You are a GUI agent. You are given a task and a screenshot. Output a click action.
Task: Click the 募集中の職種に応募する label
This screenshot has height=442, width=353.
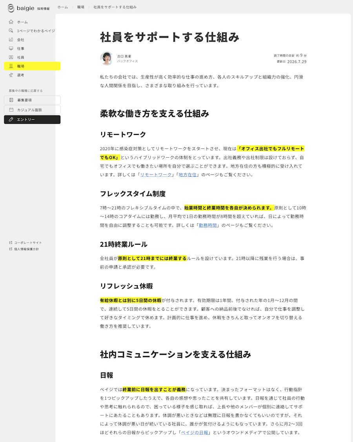25,91
